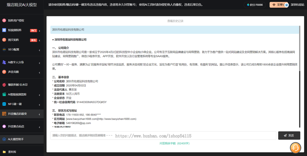Click the orange customer service headset icon
The image size is (307, 156).
pos(295,148)
